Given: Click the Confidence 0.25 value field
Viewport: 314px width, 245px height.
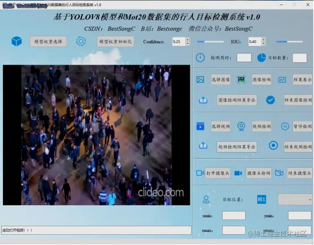Looking at the screenshot, I should (x=179, y=41).
